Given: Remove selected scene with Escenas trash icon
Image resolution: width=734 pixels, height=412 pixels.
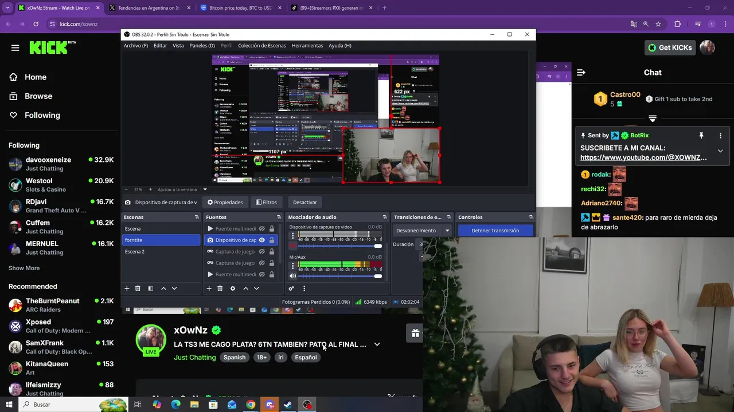Looking at the screenshot, I should click(x=138, y=288).
